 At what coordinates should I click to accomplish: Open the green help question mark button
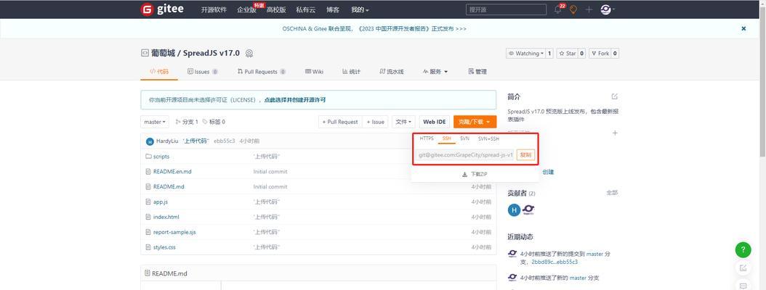click(x=743, y=250)
